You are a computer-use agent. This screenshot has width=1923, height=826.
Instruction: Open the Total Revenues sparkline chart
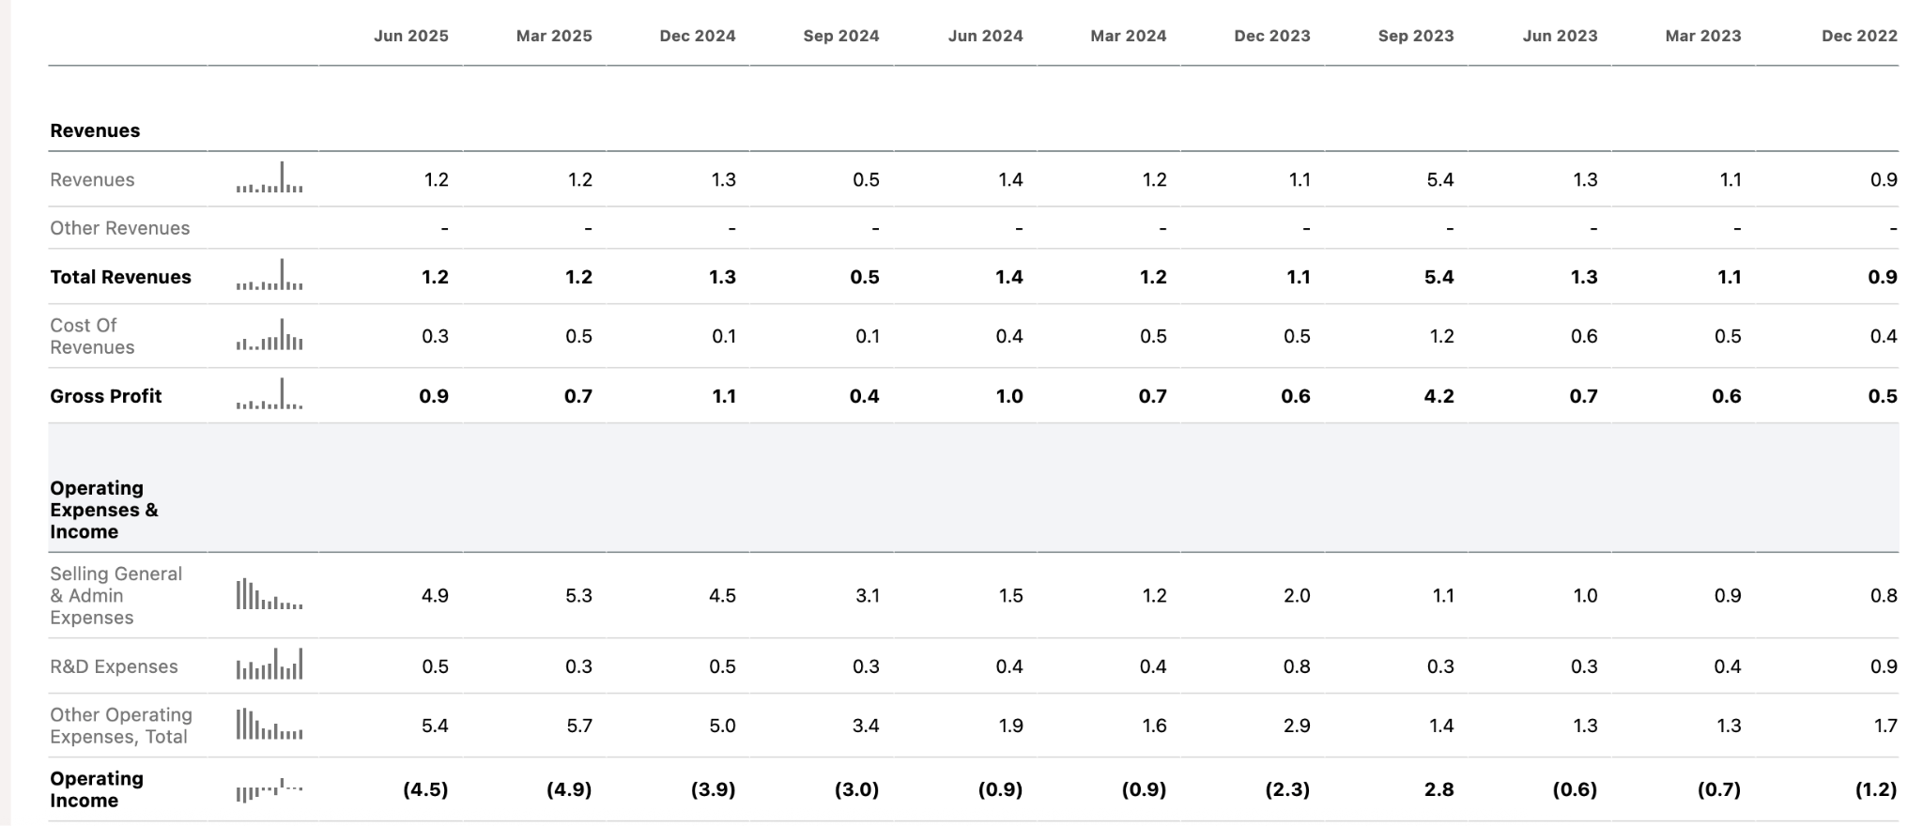click(x=269, y=276)
